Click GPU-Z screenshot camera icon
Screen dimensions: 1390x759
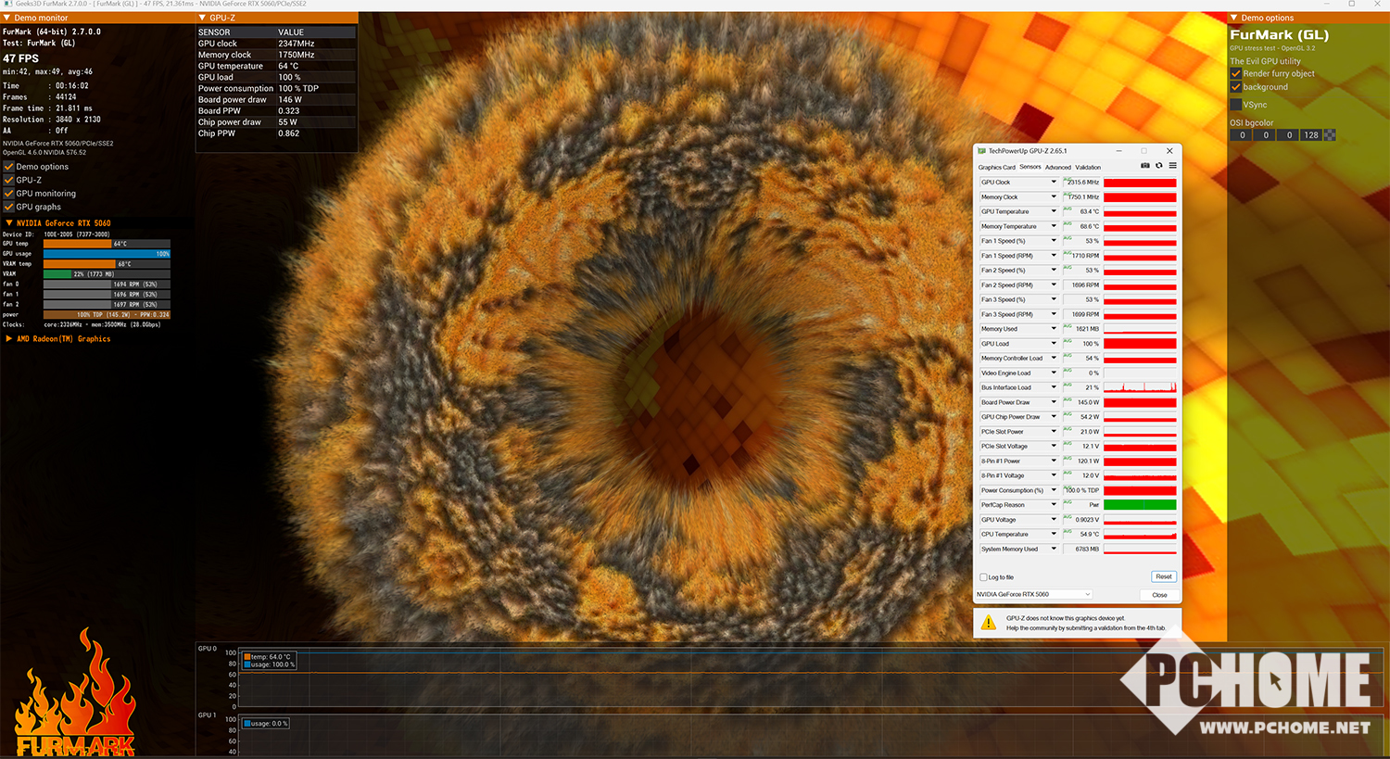(1145, 166)
